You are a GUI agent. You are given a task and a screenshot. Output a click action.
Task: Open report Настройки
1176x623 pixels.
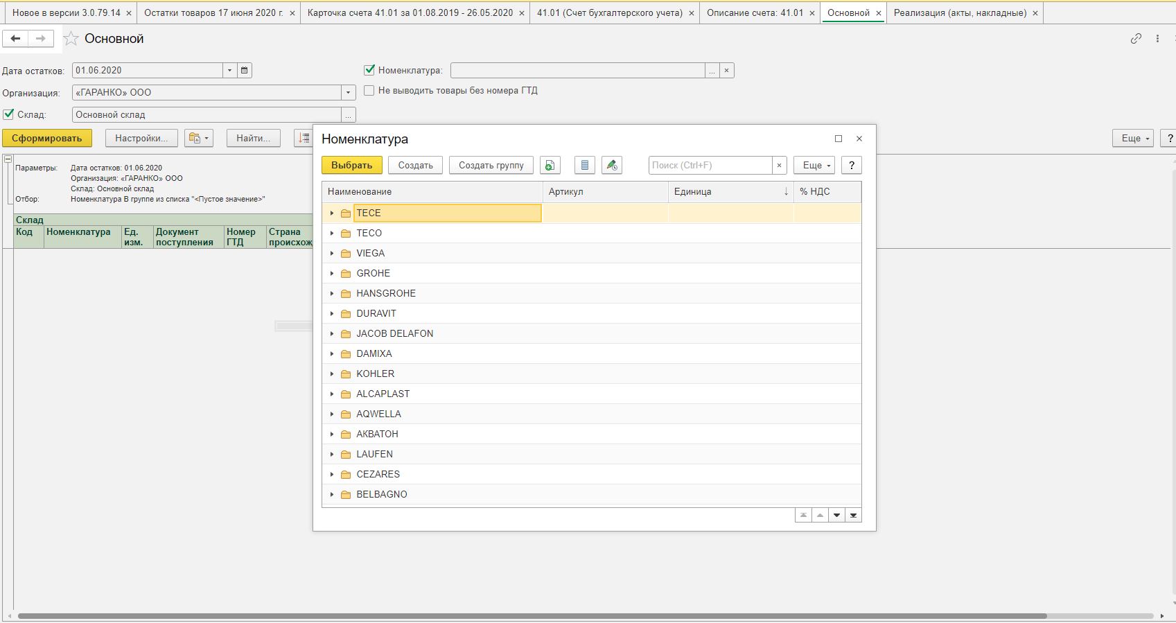[141, 138]
